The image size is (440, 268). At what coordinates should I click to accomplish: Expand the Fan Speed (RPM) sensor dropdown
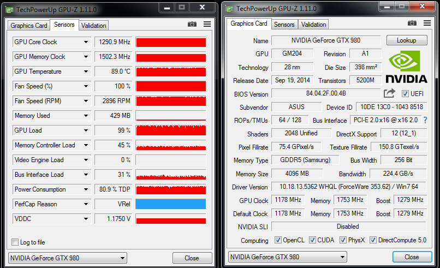86,101
